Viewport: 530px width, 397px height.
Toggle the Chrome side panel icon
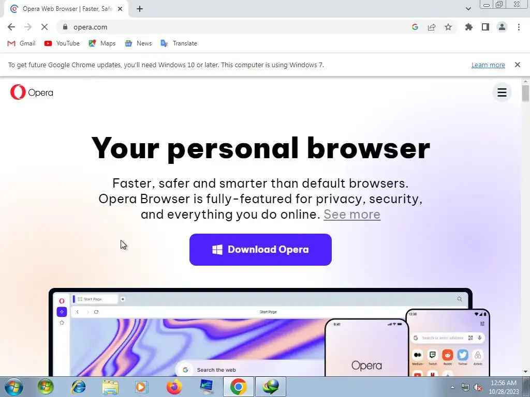click(x=485, y=27)
